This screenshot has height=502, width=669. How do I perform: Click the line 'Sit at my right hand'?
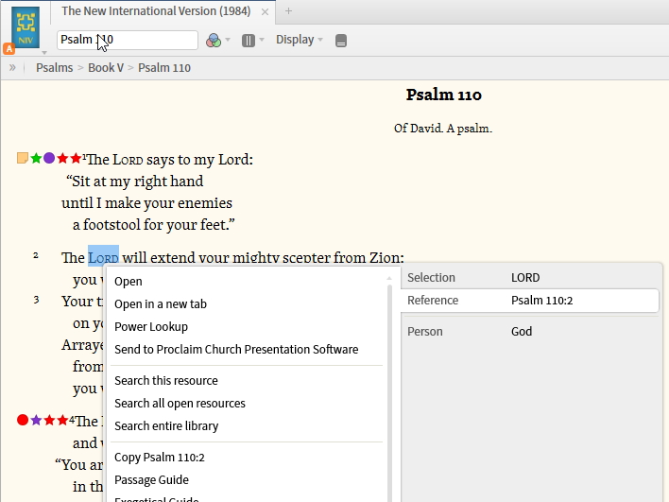click(x=135, y=182)
